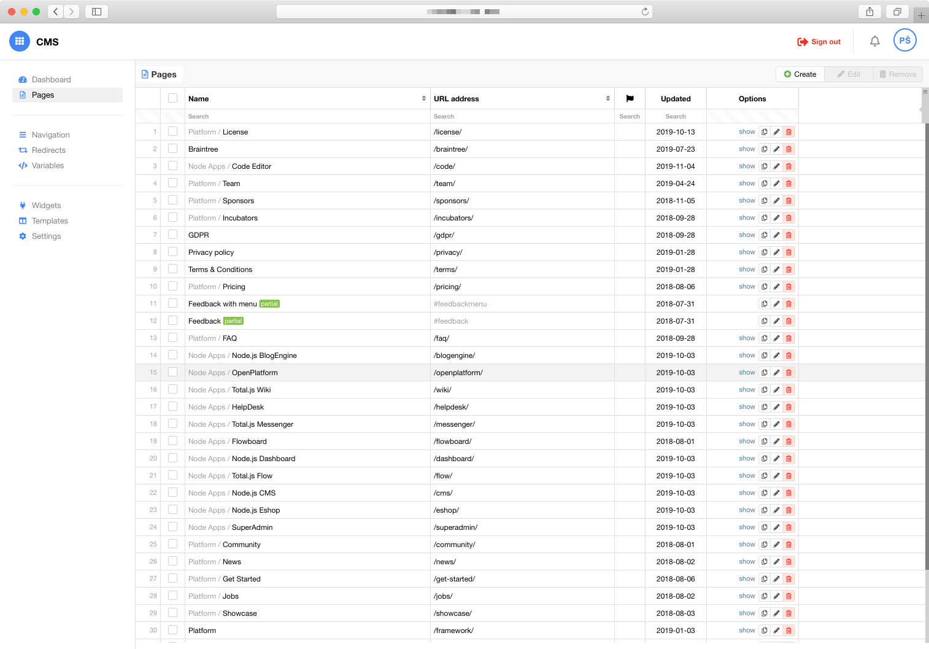Click the vertical scrollbar of the table
Viewport: 929px width, 649px height.
click(x=927, y=347)
